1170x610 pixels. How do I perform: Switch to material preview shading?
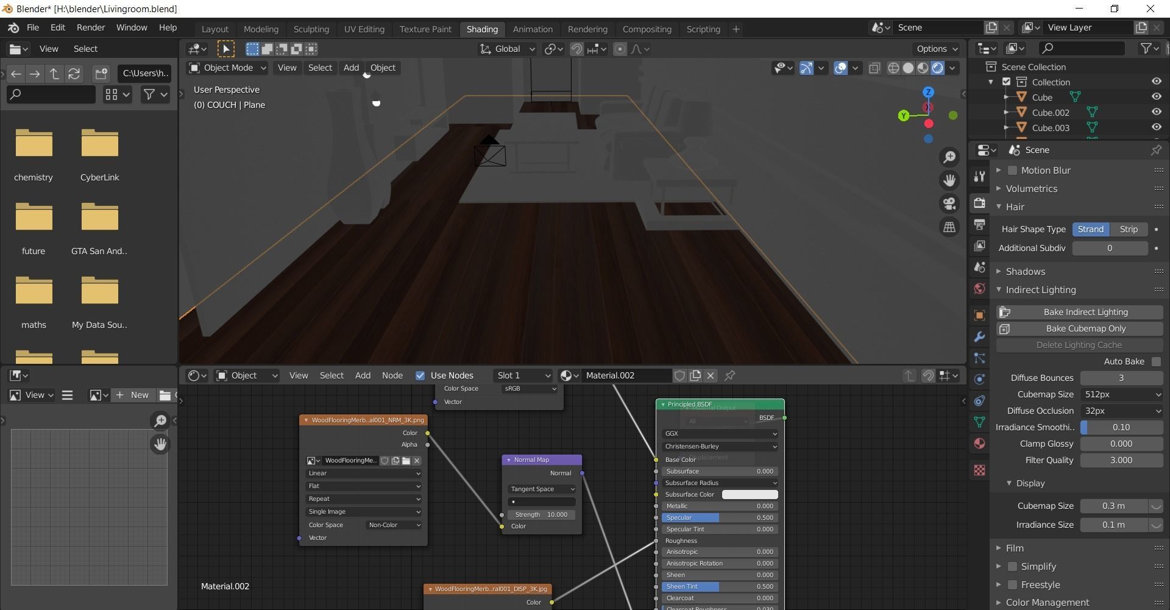[x=923, y=68]
